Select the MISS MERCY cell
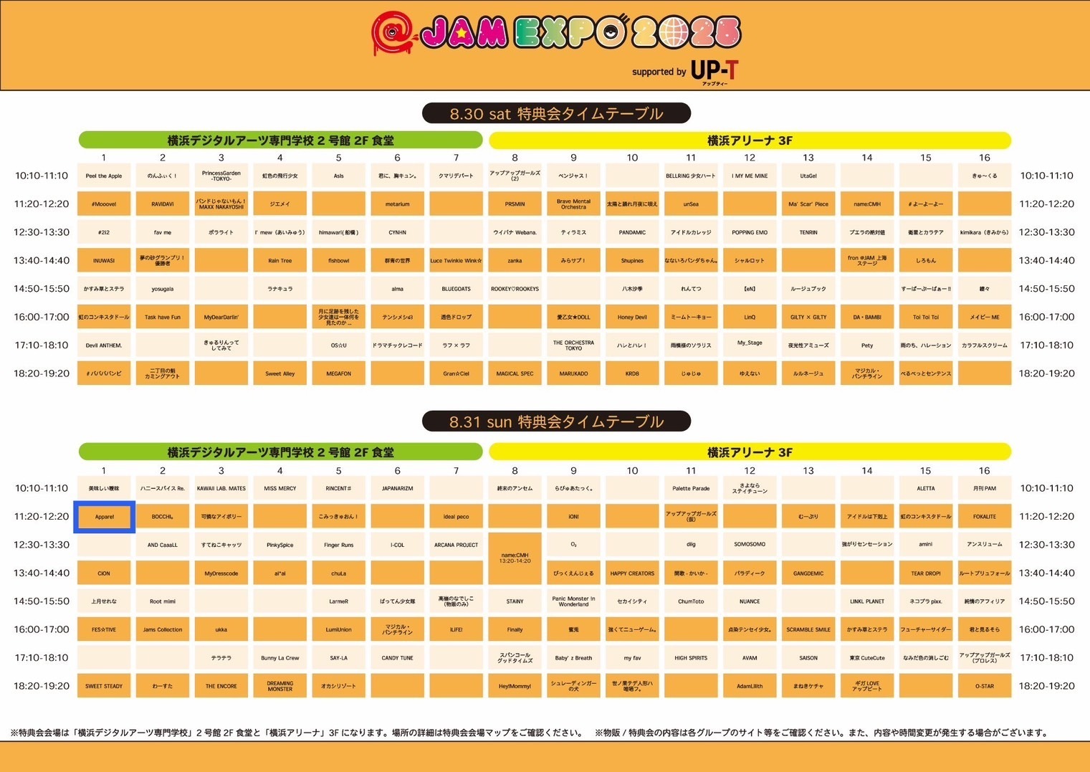The image size is (1090, 772). coord(280,488)
